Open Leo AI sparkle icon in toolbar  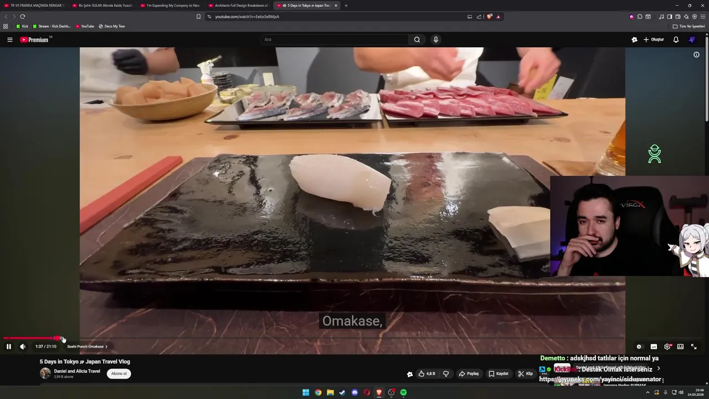(686, 17)
